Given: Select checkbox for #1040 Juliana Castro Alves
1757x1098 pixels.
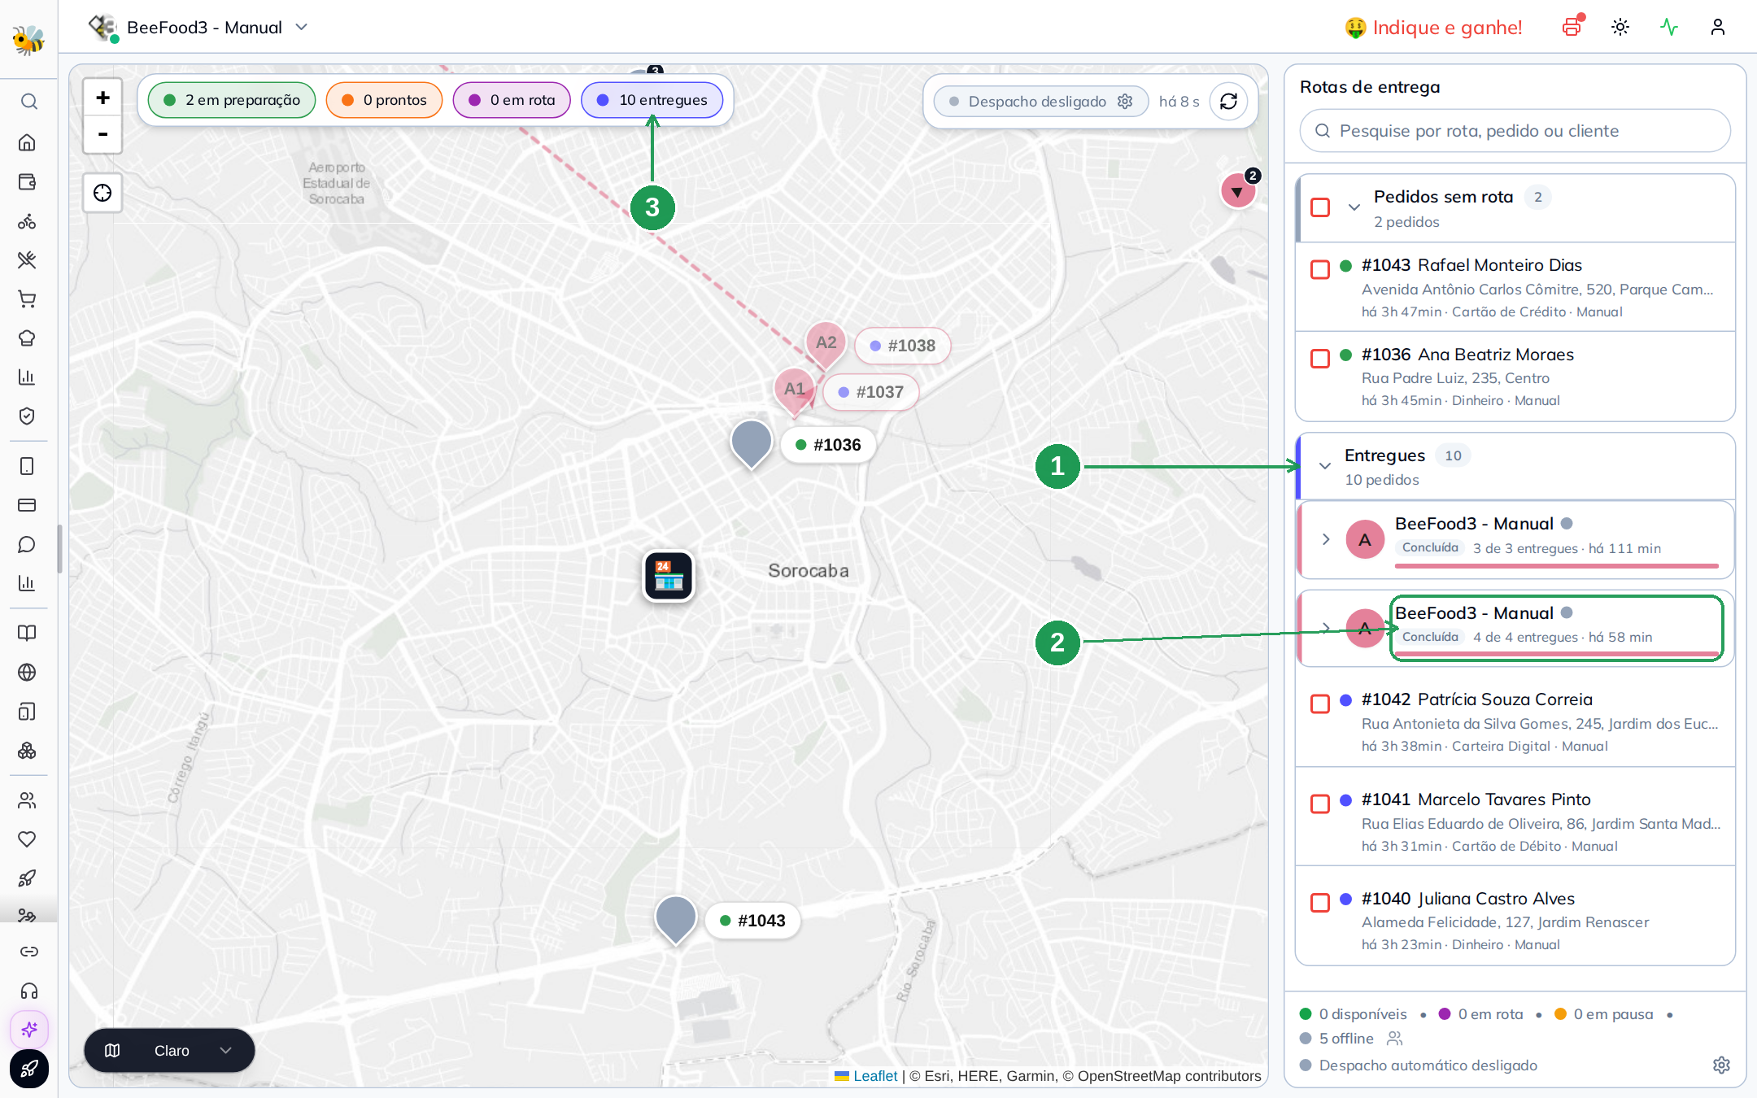Looking at the screenshot, I should point(1320,903).
